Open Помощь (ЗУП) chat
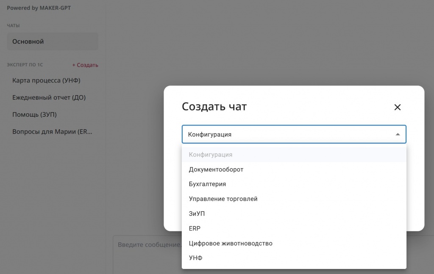 click(34, 114)
